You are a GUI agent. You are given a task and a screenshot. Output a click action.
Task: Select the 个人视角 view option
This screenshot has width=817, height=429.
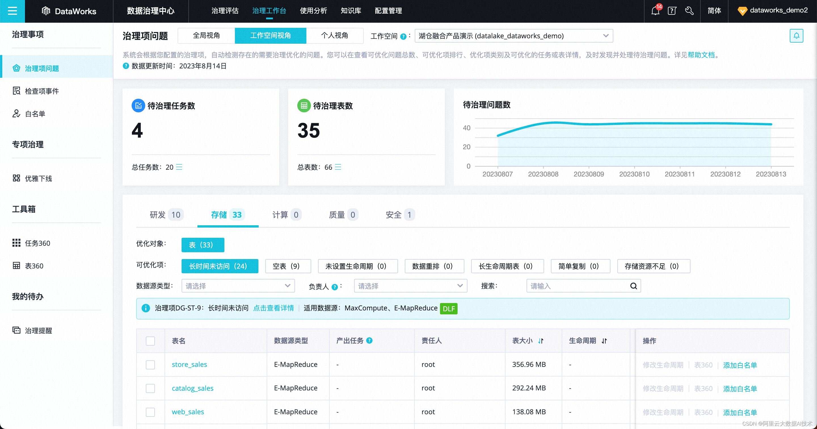(335, 35)
